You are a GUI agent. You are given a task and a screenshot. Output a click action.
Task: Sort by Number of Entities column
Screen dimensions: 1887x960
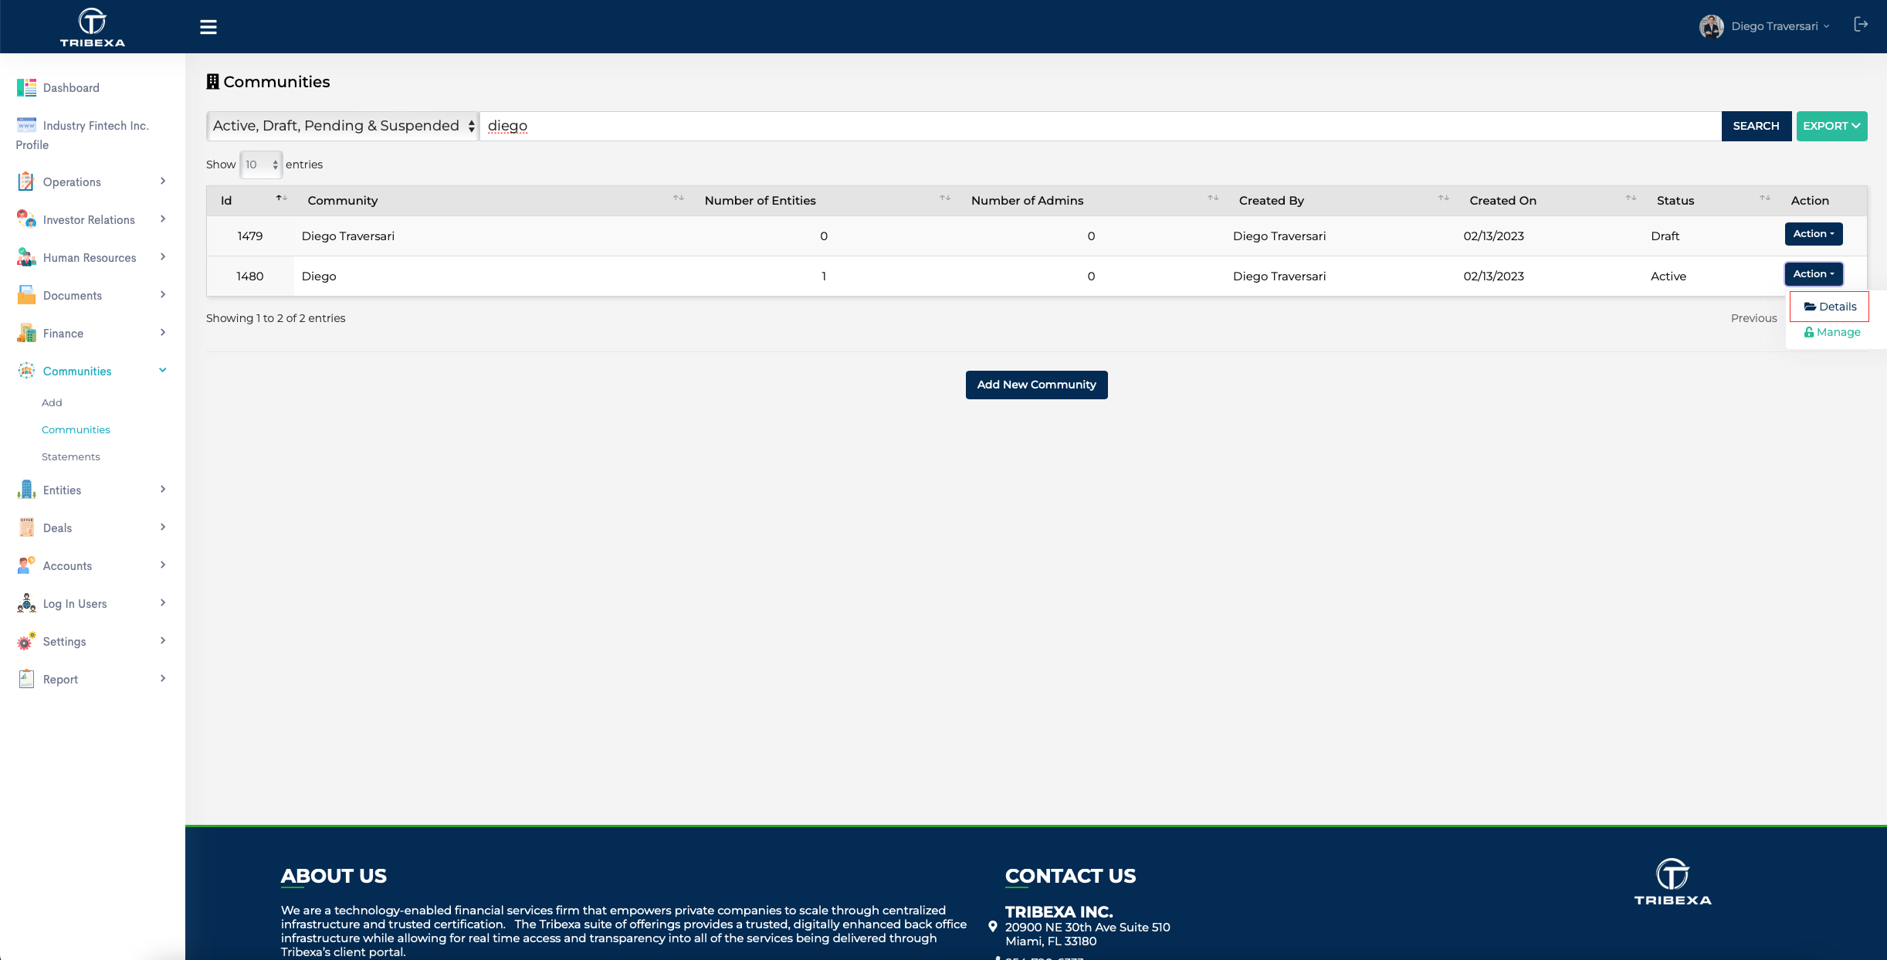pos(944,198)
